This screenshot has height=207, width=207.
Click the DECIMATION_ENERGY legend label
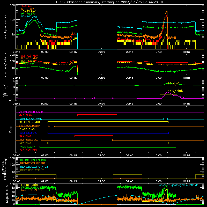[x=33, y=160]
